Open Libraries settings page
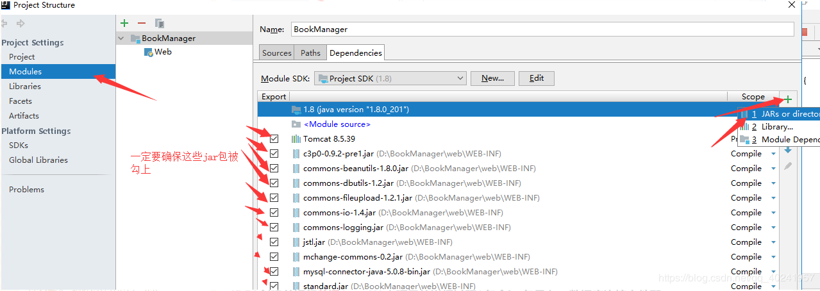 [x=25, y=86]
